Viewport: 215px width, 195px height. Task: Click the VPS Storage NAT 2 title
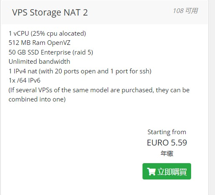[x=50, y=13]
